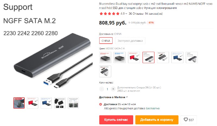Click the heart wishlist icon with 557
The height and width of the screenshot is (126, 217).
click(189, 120)
